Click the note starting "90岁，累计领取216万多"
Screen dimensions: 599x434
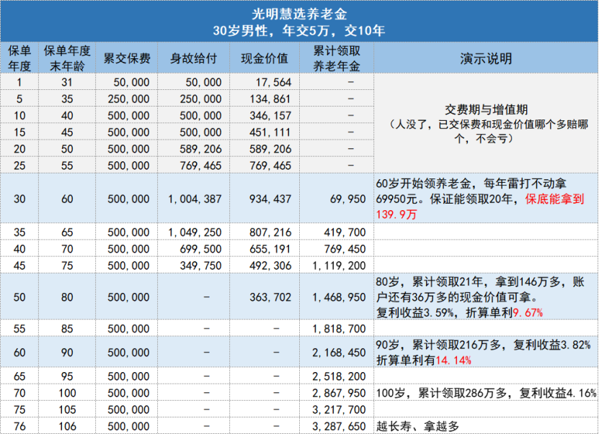(x=483, y=353)
